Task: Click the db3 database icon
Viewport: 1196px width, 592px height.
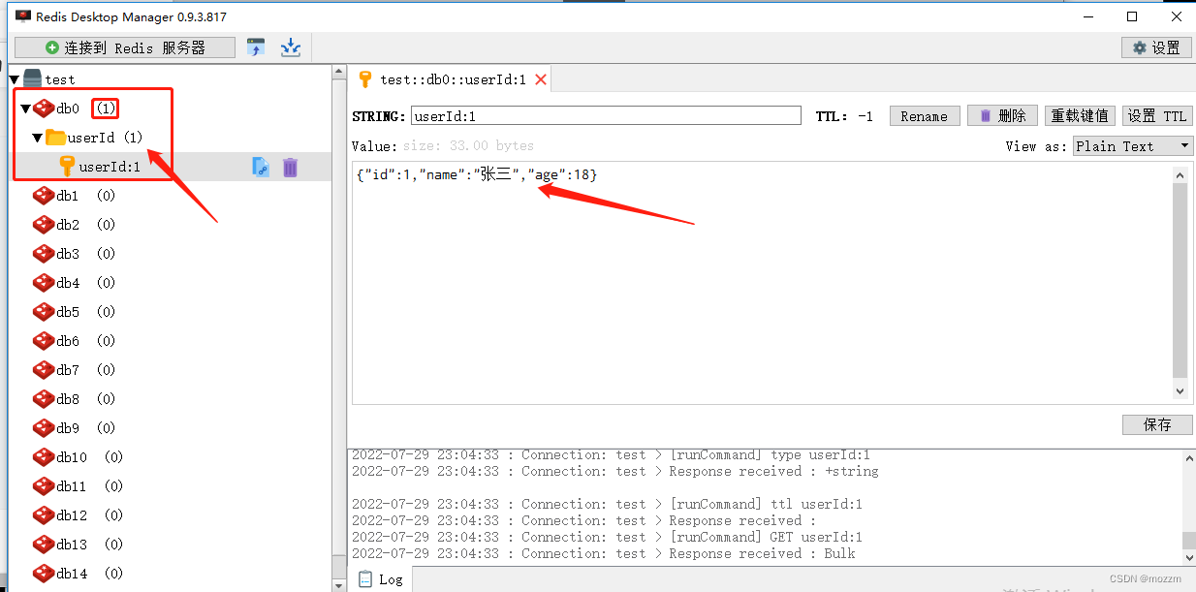Action: coord(44,254)
